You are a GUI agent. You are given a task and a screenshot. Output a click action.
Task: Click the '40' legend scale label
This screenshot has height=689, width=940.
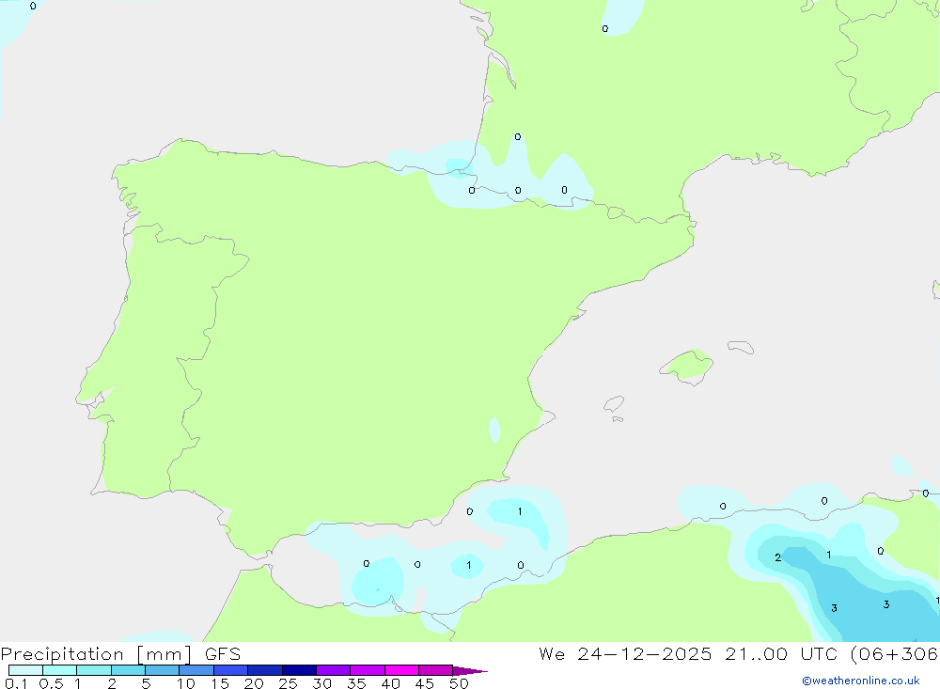390,683
